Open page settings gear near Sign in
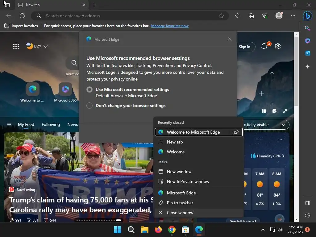Screen dimensions: 316x237 [278, 46]
